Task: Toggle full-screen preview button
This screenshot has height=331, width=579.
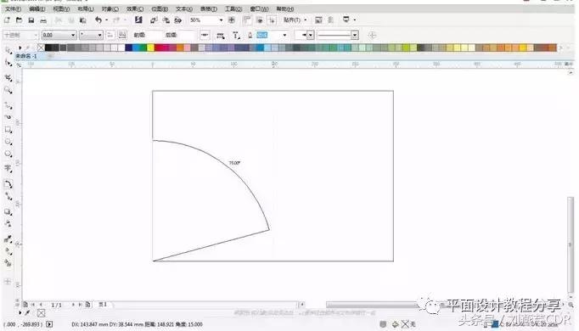Action: 232,20
